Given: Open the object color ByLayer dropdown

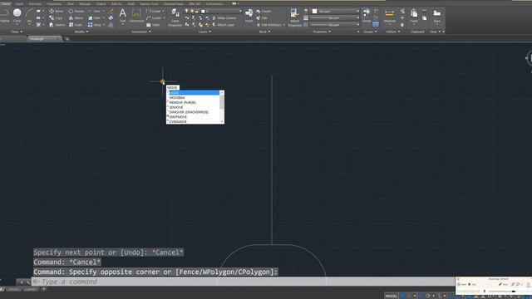Looking at the screenshot, I should coord(335,11).
